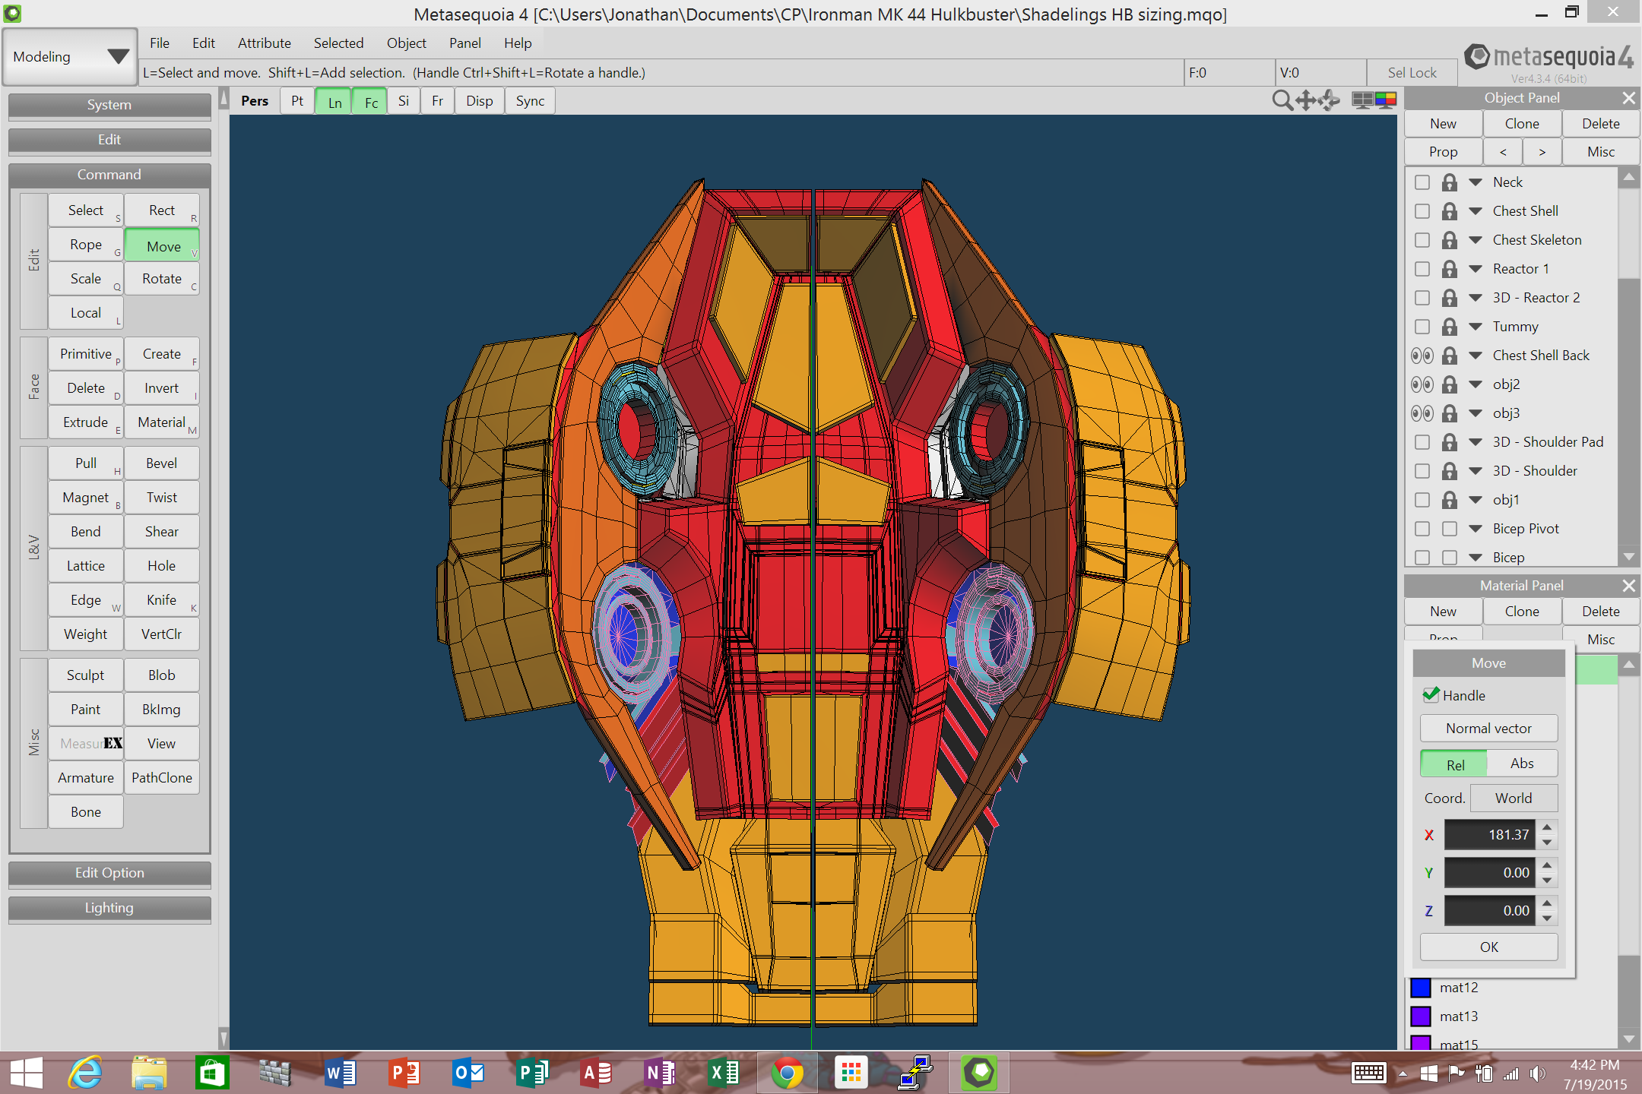Open File Explorer from the taskbar

coord(149,1073)
